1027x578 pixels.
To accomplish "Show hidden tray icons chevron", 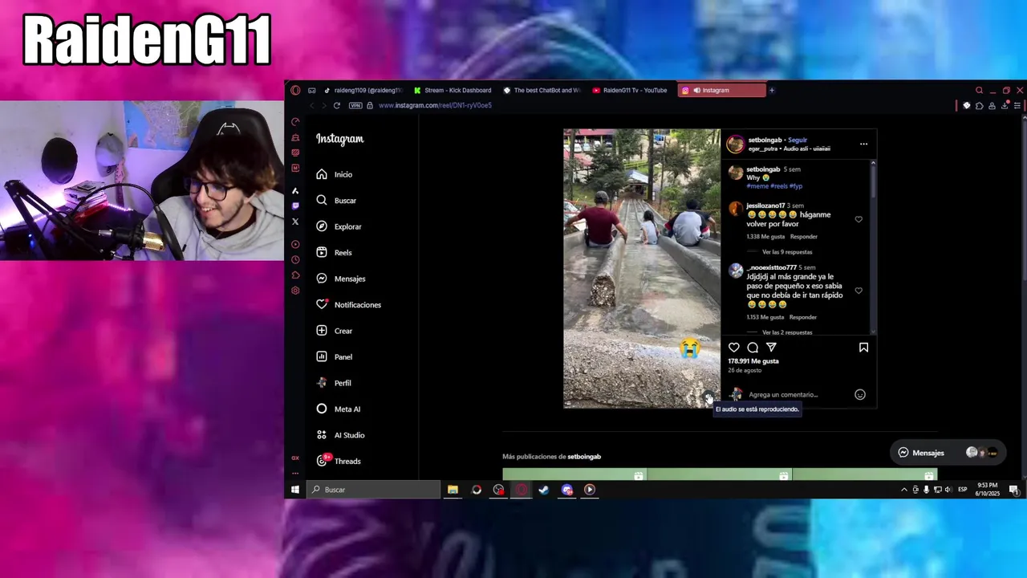I will pos(904,490).
